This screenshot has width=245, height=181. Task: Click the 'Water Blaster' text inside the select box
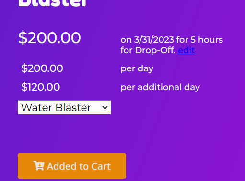[56, 108]
